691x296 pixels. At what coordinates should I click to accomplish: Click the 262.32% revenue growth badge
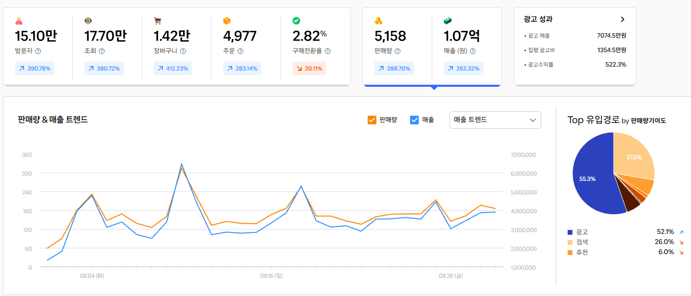464,68
